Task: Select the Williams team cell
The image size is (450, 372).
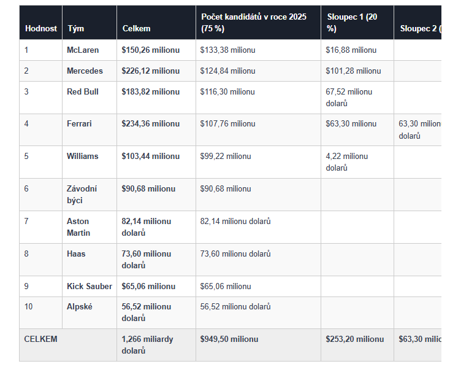Action: coord(83,157)
